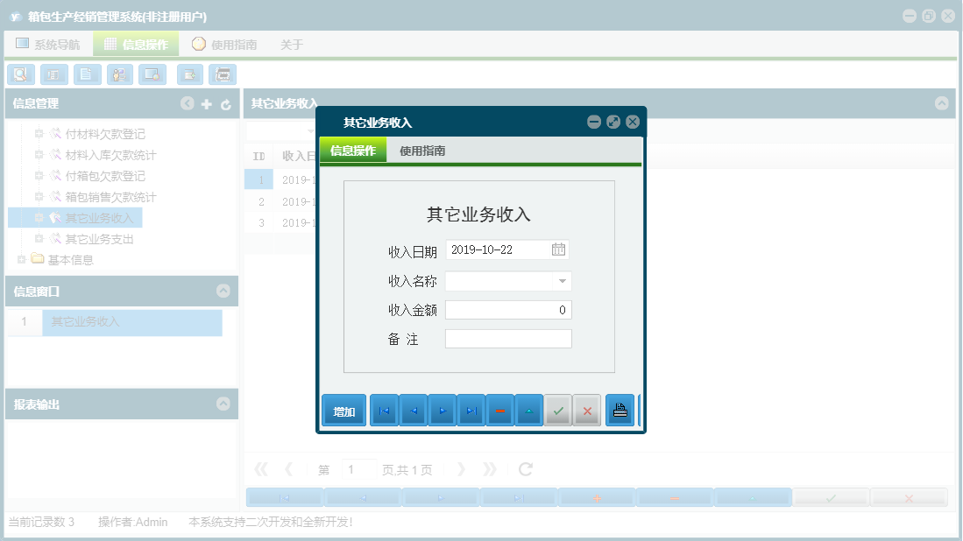The width and height of the screenshot is (963, 541).
Task: Cancel changes with the red X icon
Action: 587,410
